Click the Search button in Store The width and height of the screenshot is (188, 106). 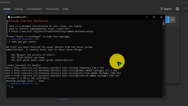tap(166, 9)
